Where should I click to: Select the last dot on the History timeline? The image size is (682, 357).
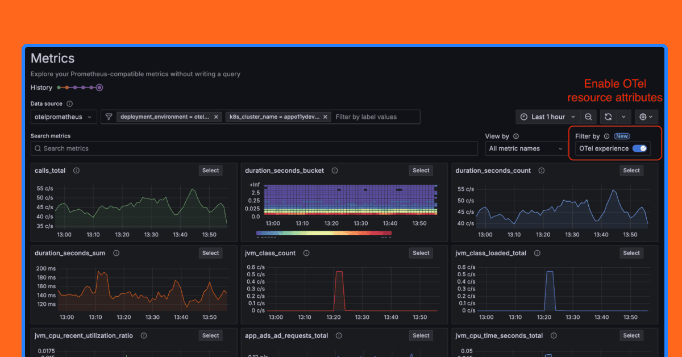point(99,87)
